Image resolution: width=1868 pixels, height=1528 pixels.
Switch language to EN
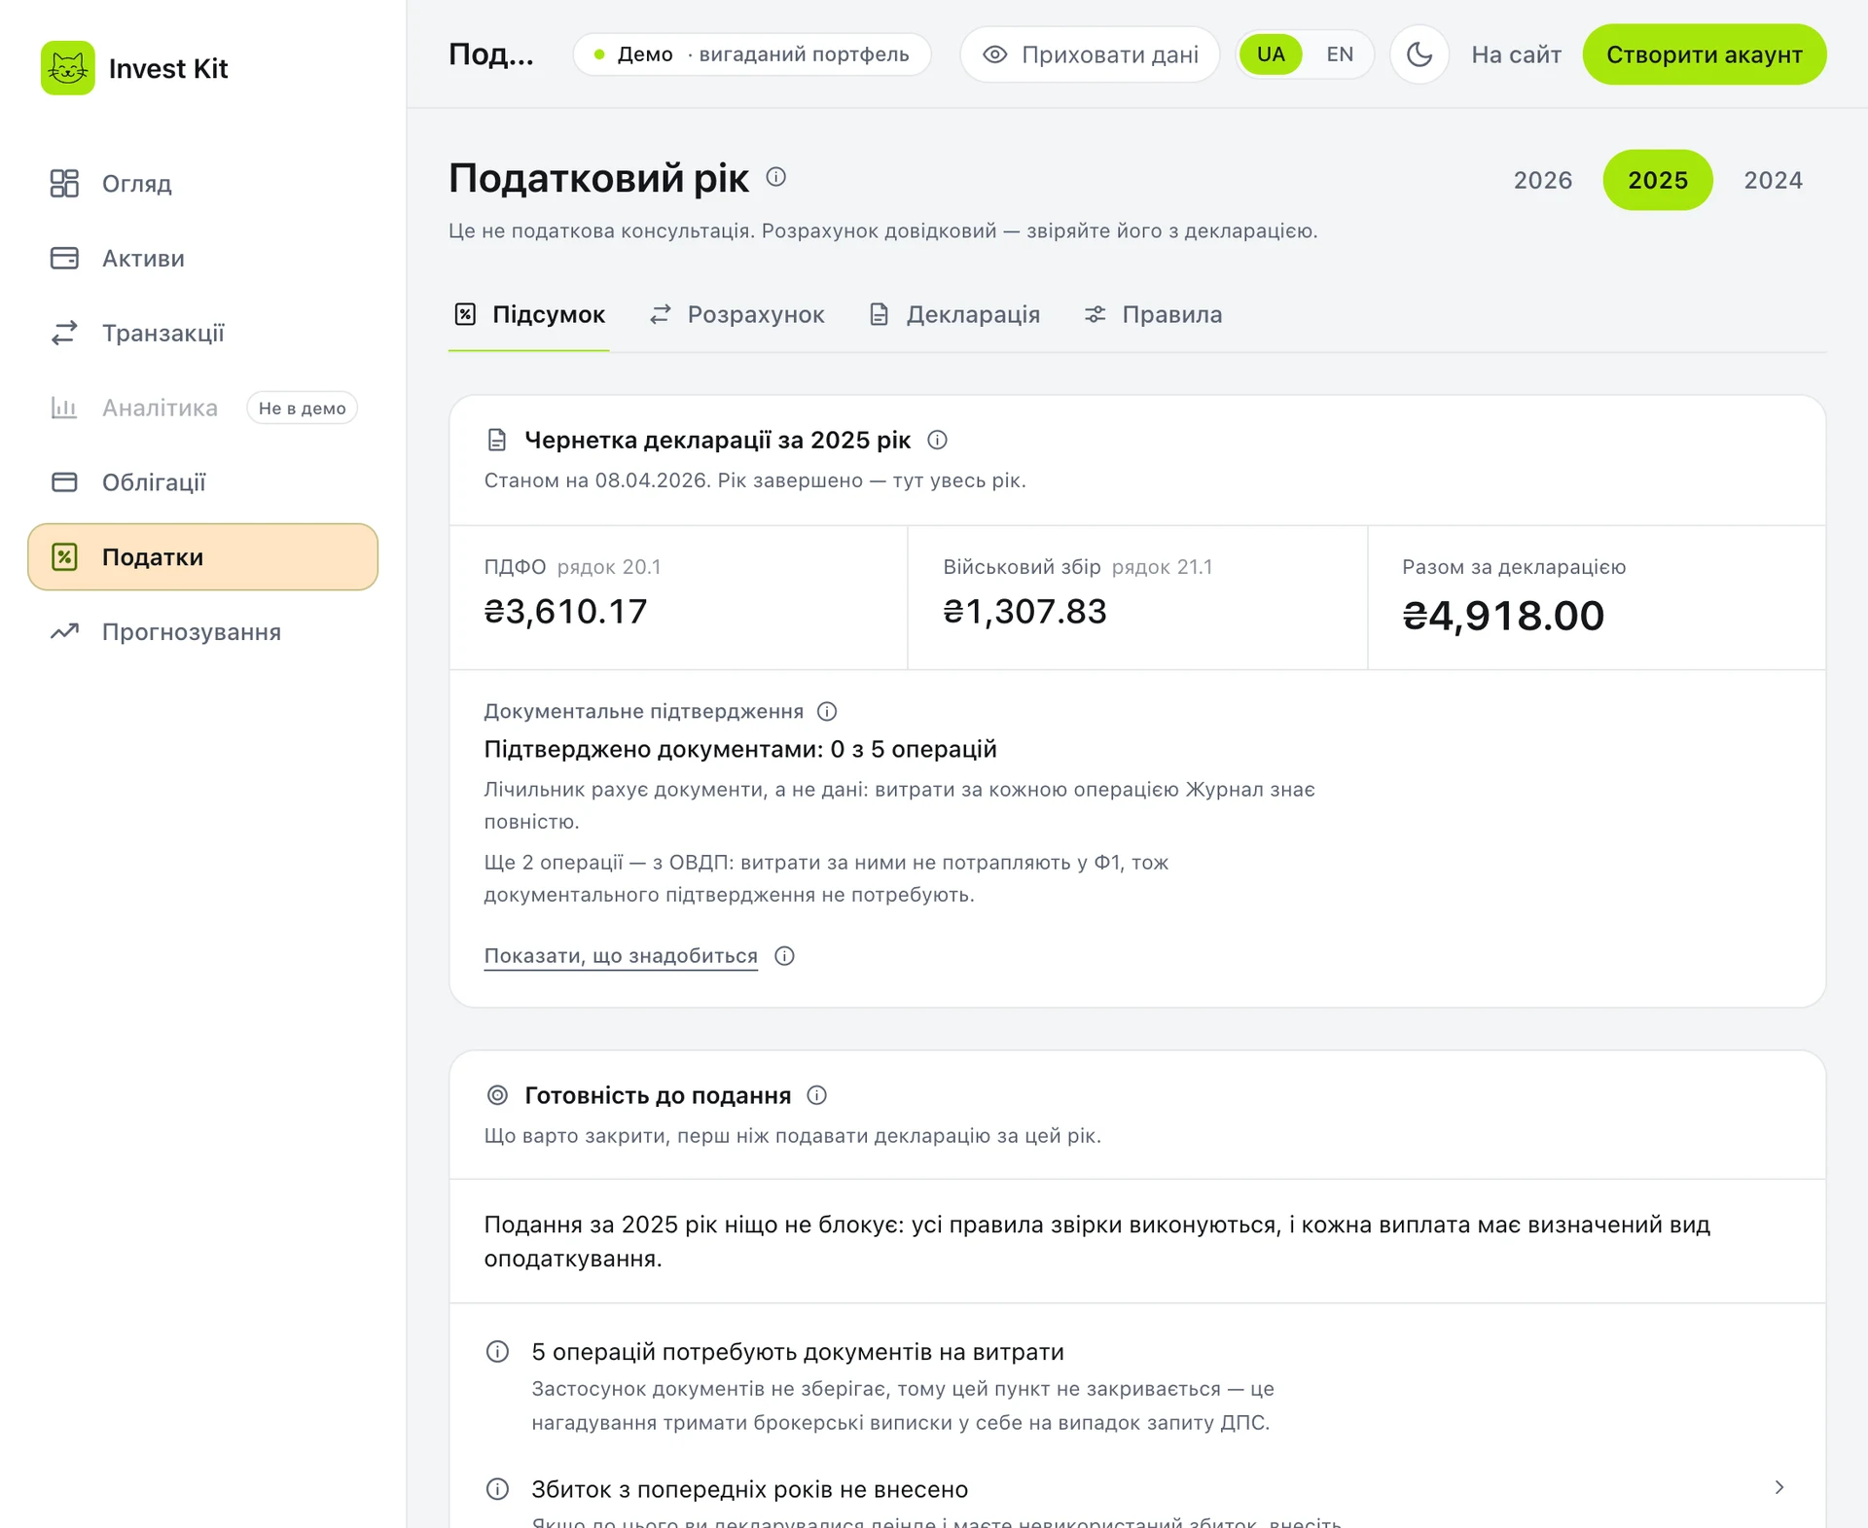pyautogui.click(x=1340, y=54)
